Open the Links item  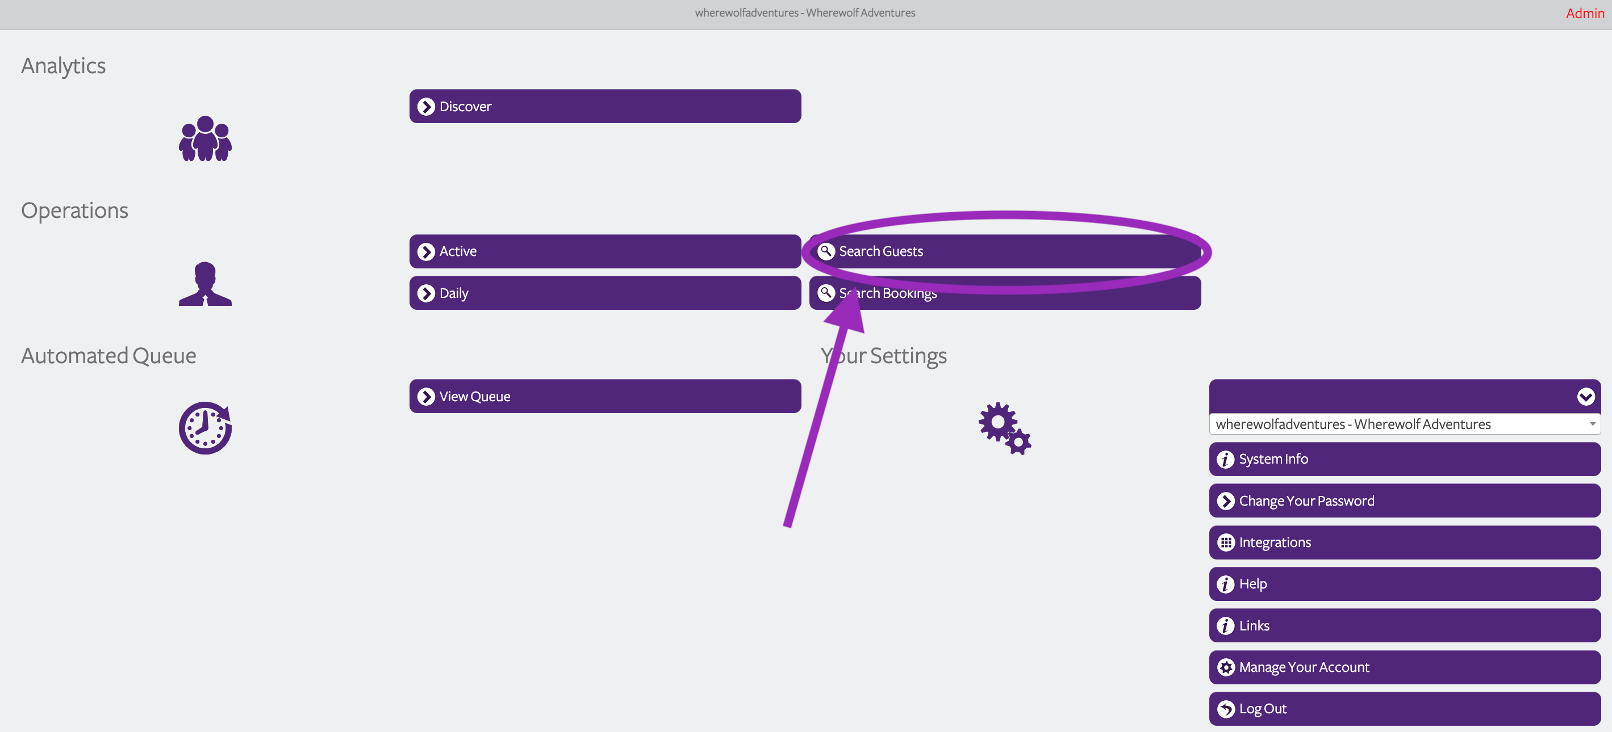click(x=1405, y=626)
